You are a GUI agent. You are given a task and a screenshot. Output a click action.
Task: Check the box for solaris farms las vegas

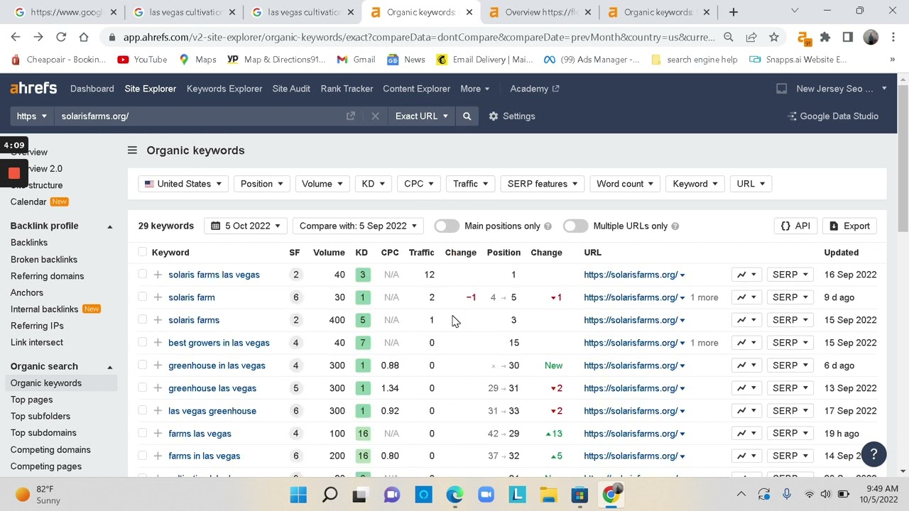pos(143,275)
